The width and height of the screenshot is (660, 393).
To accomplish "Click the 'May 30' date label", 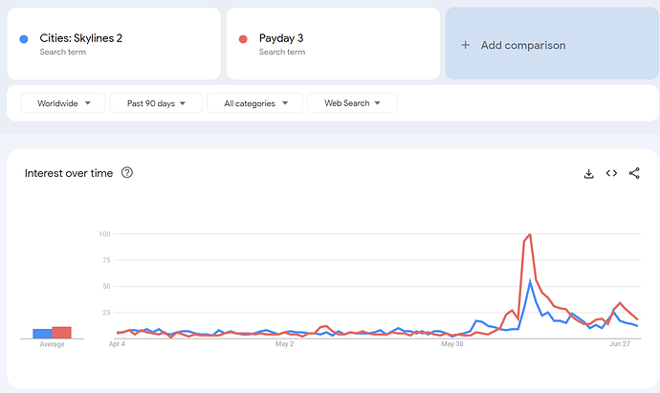I will pos(452,344).
